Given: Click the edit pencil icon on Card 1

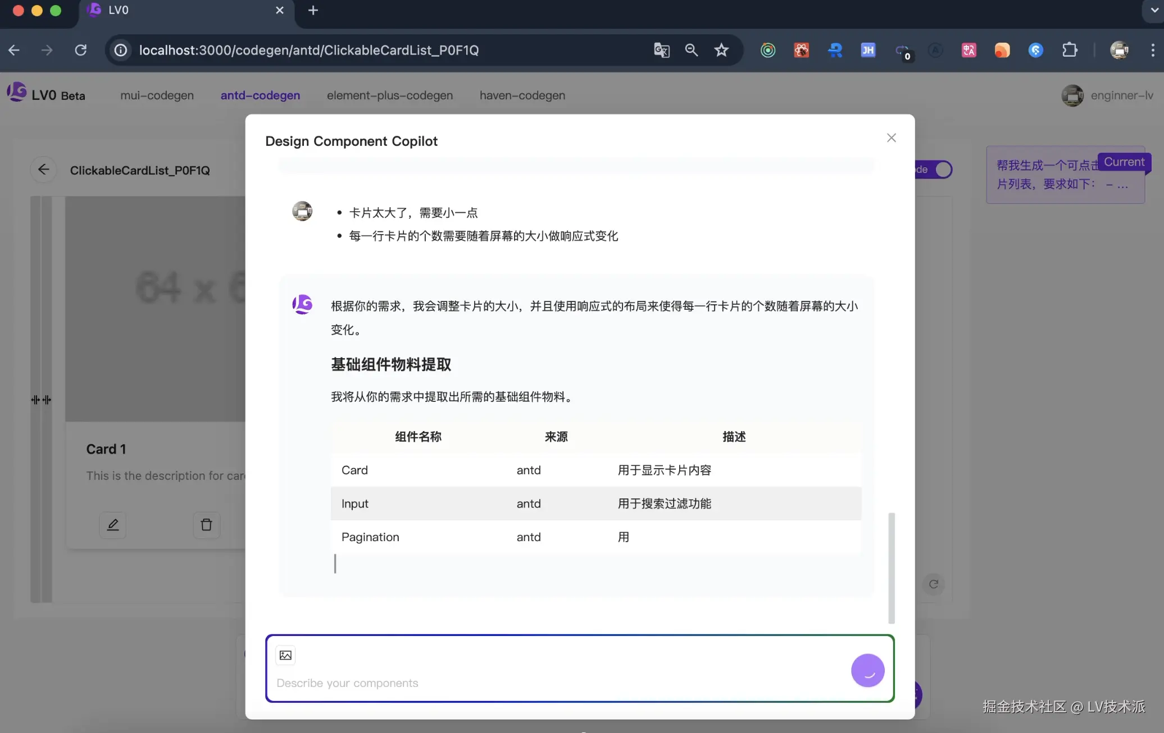Looking at the screenshot, I should (x=113, y=525).
